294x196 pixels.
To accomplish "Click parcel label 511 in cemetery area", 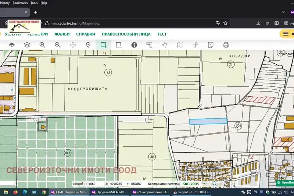I will (x=68, y=153).
